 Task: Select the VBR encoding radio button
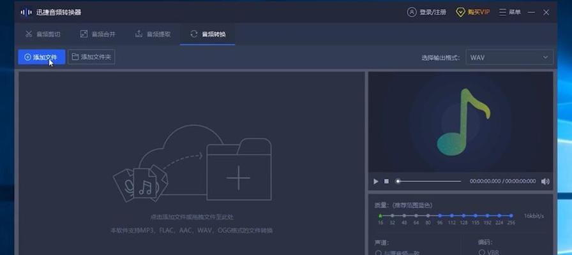[482, 252]
